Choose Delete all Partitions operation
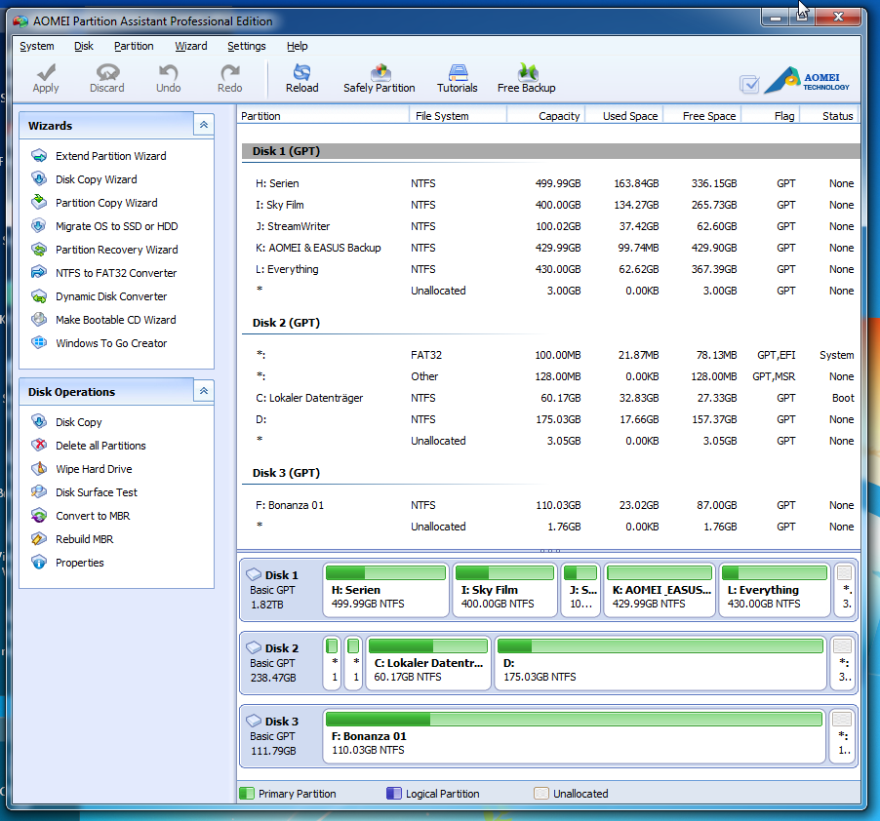The height and width of the screenshot is (821, 880). pyautogui.click(x=100, y=446)
